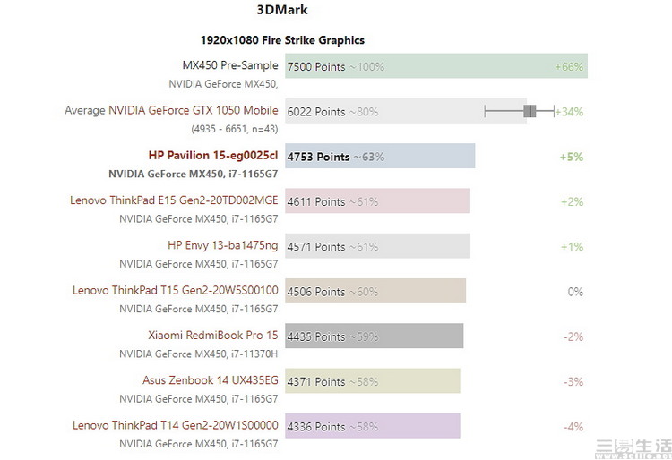Click the ThinkPad T15 4506 Points bar
This screenshot has height=460, width=672.
[x=375, y=291]
